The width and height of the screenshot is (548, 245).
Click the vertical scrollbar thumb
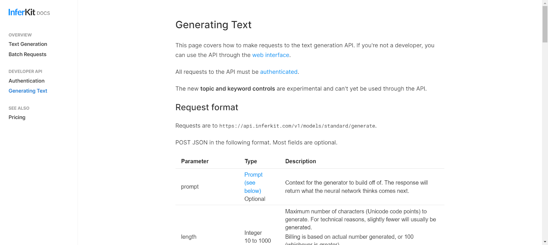[545, 24]
